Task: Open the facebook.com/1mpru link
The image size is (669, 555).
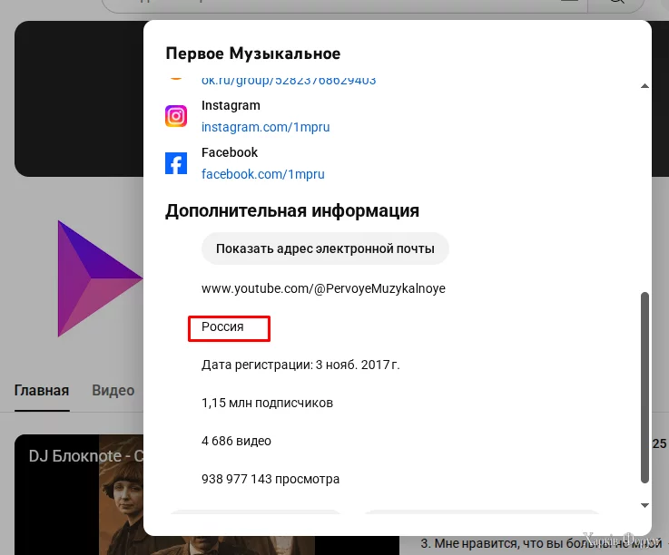Action: pyautogui.click(x=263, y=174)
